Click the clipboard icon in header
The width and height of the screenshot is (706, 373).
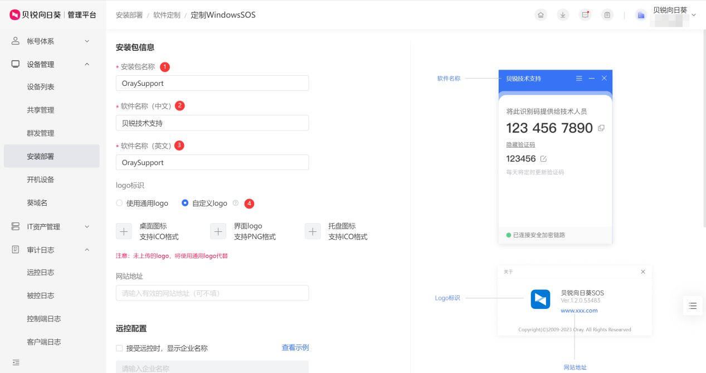pos(607,15)
